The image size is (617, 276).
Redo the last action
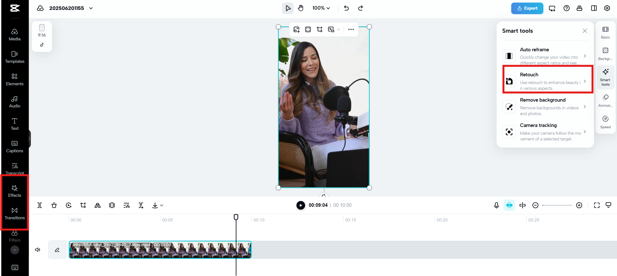pos(360,8)
